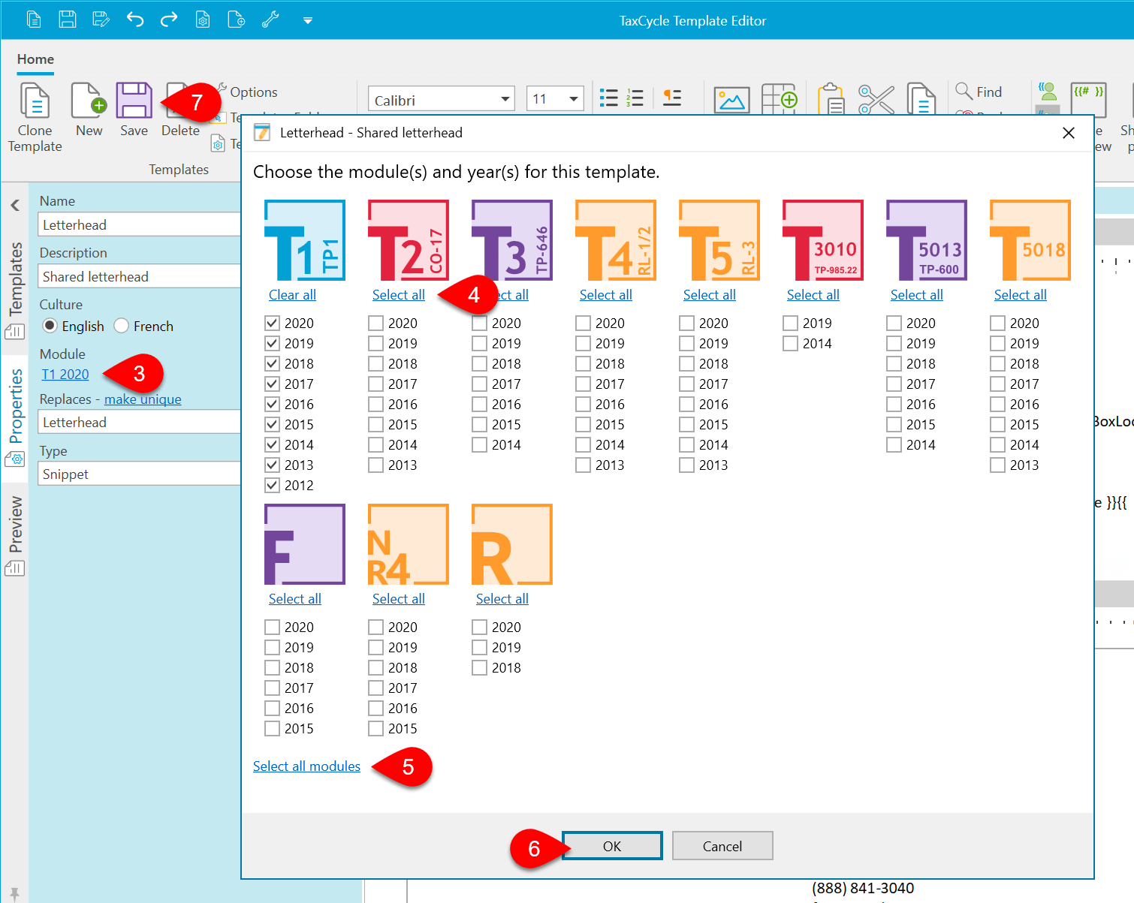This screenshot has width=1134, height=903.
Task: Save the template with Save icon
Action: point(134,101)
